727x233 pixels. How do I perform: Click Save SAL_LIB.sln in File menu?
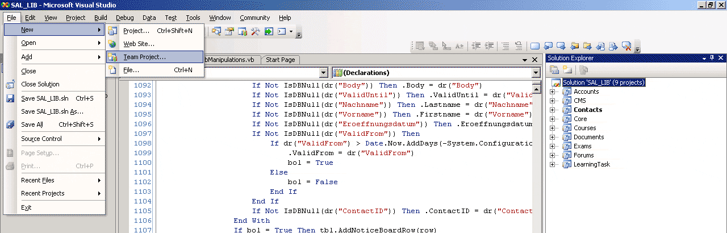(54, 98)
